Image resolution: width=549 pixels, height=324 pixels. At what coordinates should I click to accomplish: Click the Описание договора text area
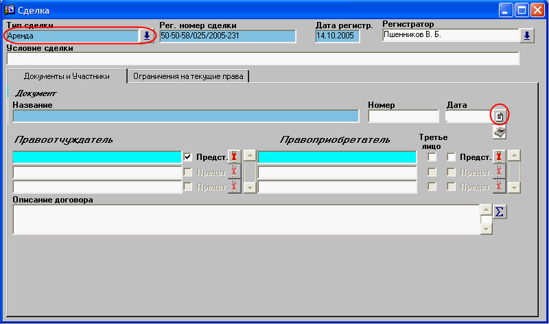tap(246, 220)
